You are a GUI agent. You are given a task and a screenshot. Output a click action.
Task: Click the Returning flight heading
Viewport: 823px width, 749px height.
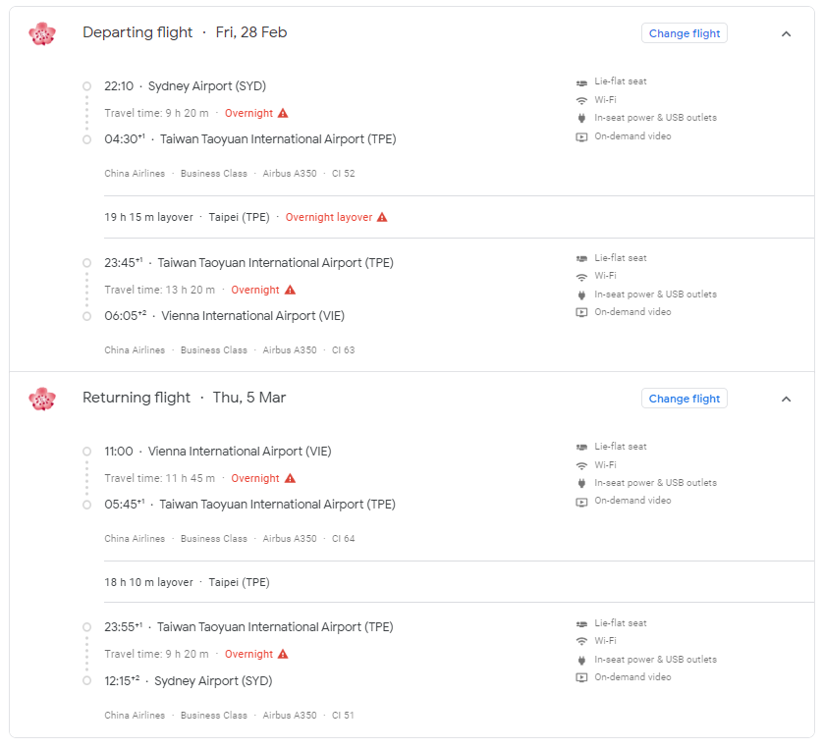[x=136, y=398]
